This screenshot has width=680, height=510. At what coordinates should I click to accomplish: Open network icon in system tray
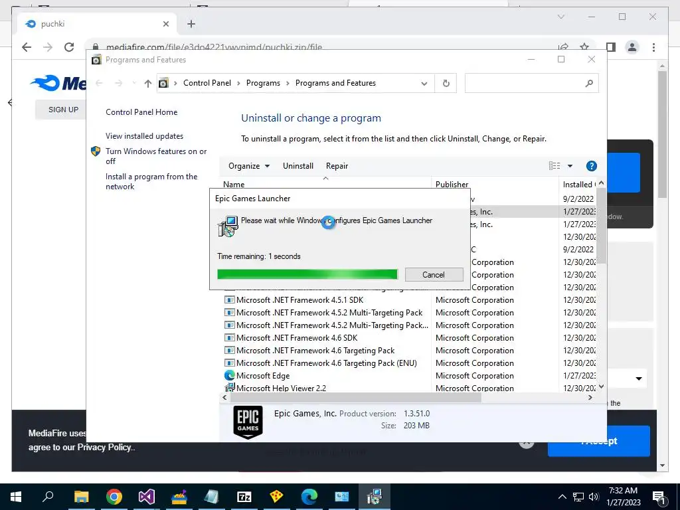point(578,497)
